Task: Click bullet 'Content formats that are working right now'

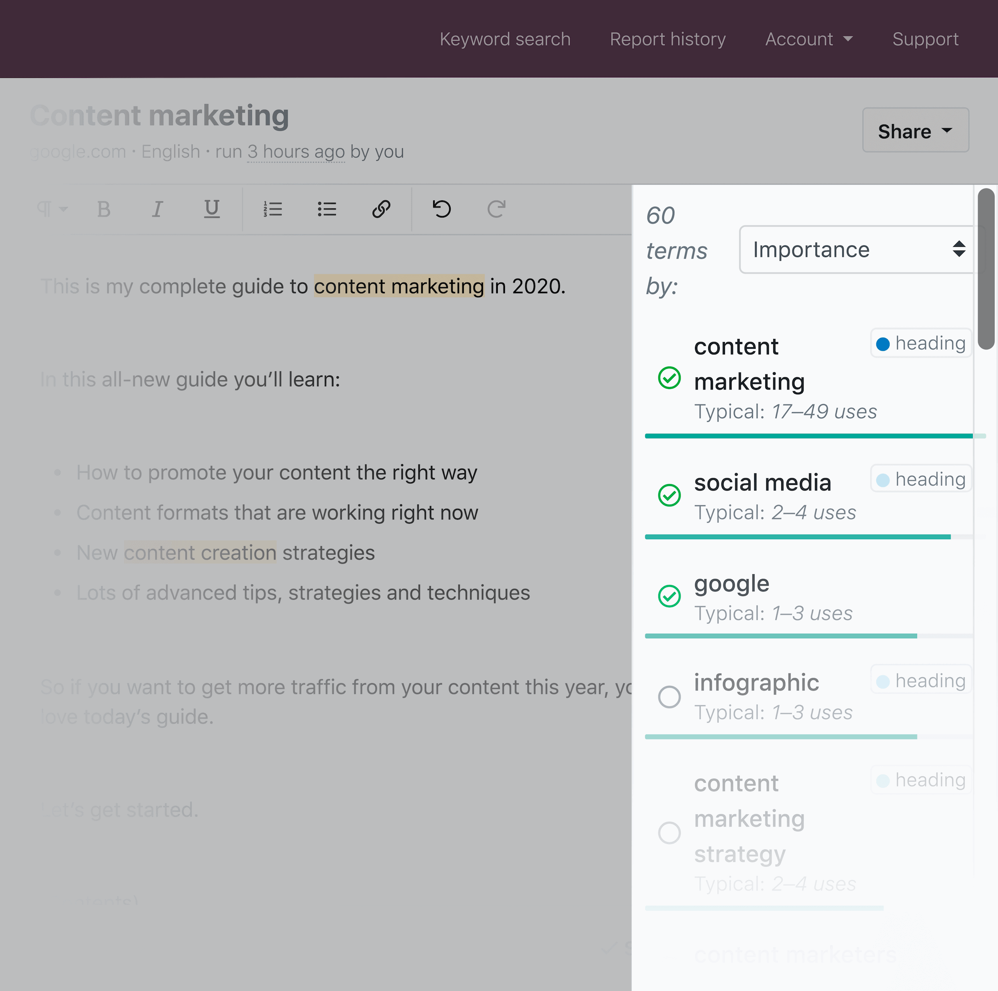Action: (277, 513)
